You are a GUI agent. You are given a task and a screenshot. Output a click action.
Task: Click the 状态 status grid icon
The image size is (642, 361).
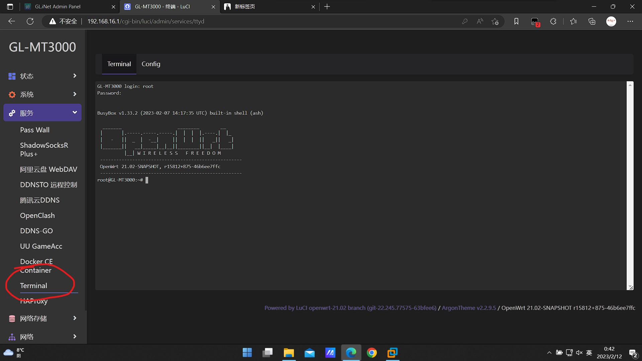pos(12,76)
